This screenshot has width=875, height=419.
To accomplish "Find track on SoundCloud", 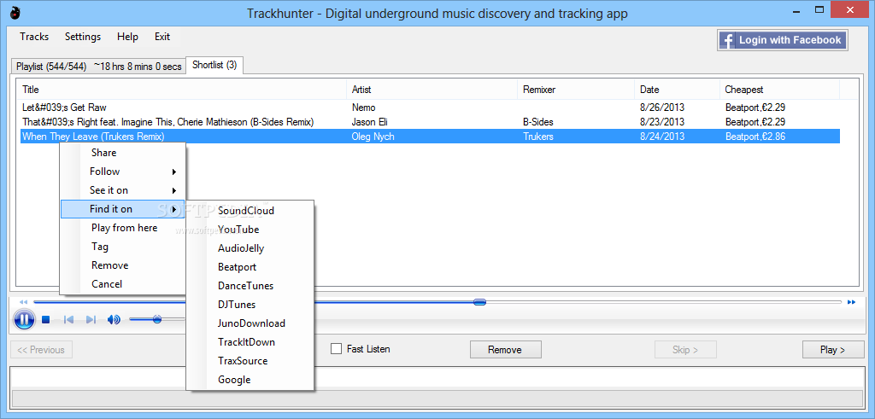I will tap(250, 211).
